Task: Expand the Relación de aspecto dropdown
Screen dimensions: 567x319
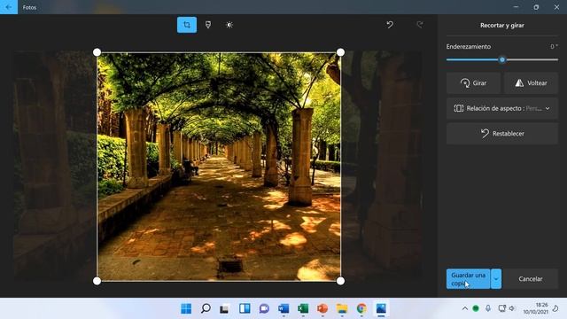Action: [x=502, y=108]
